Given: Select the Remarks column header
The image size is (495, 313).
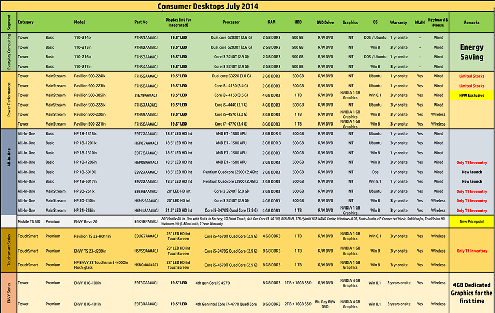Looking at the screenshot, I should point(471,23).
